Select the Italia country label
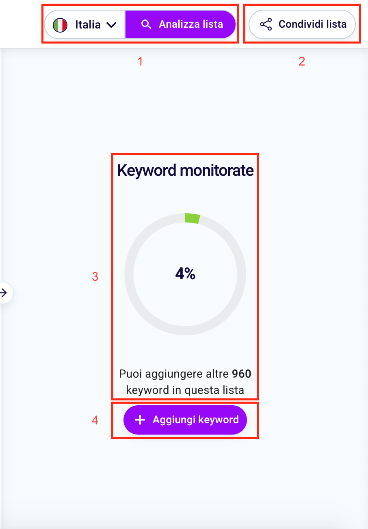Screen dimensions: 368x529 (x=88, y=25)
